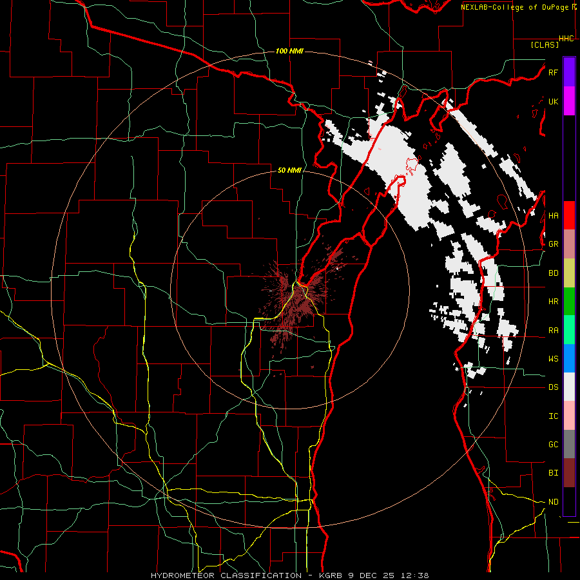Select the 'HA' legend label

(553, 215)
